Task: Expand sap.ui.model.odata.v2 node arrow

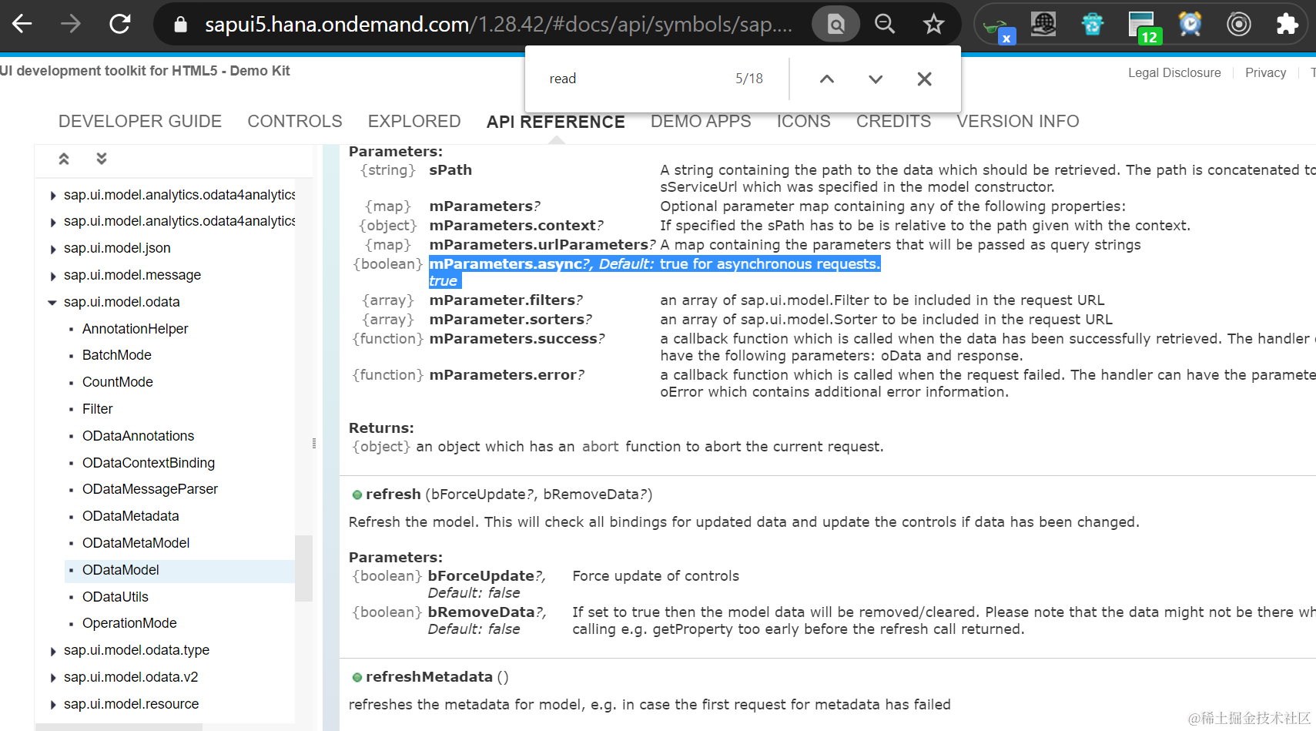Action: [52, 678]
